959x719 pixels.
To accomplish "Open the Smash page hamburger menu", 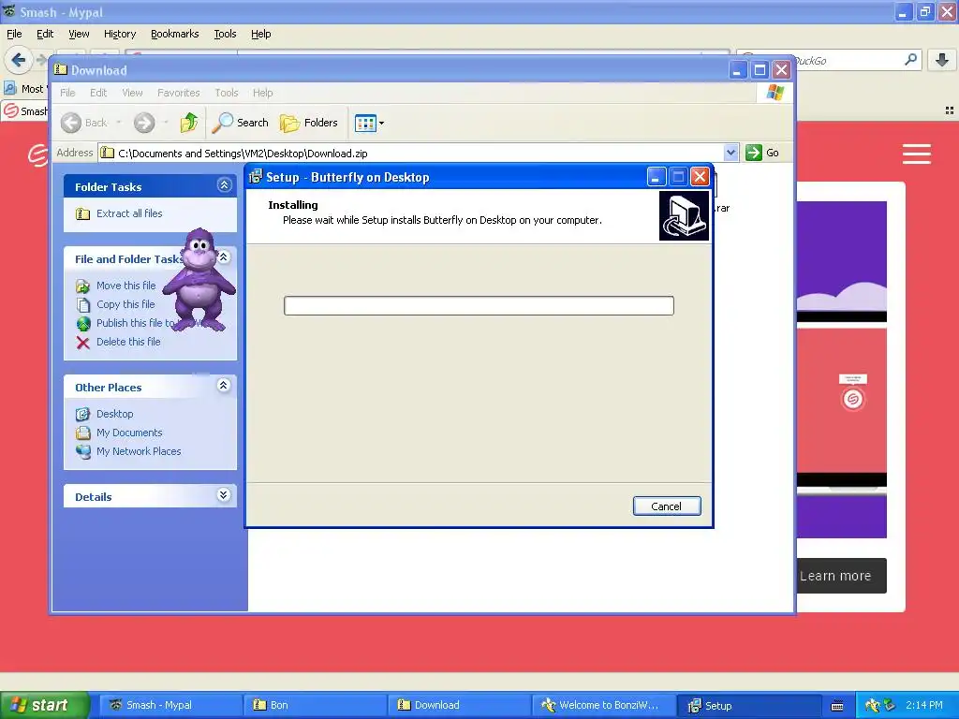I will (x=917, y=154).
